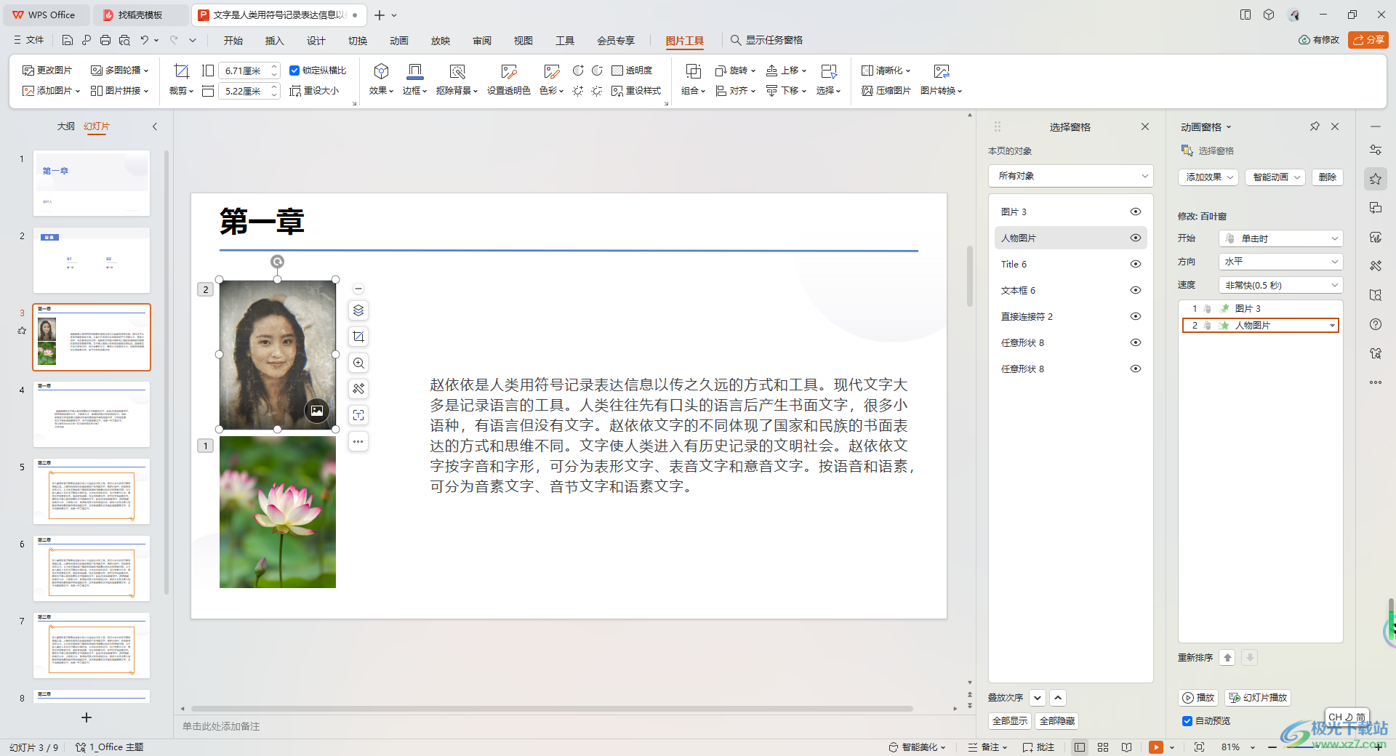Toggle Lock Aspect Ratio checkbox
This screenshot has height=756, width=1396.
(294, 71)
